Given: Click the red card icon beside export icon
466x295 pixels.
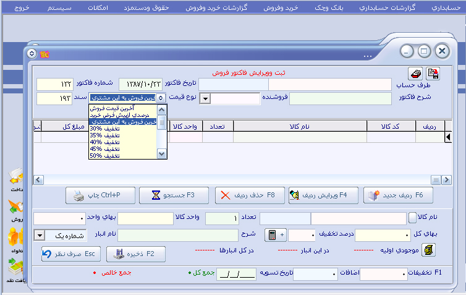Looking at the screenshot, I should click(x=416, y=74).
